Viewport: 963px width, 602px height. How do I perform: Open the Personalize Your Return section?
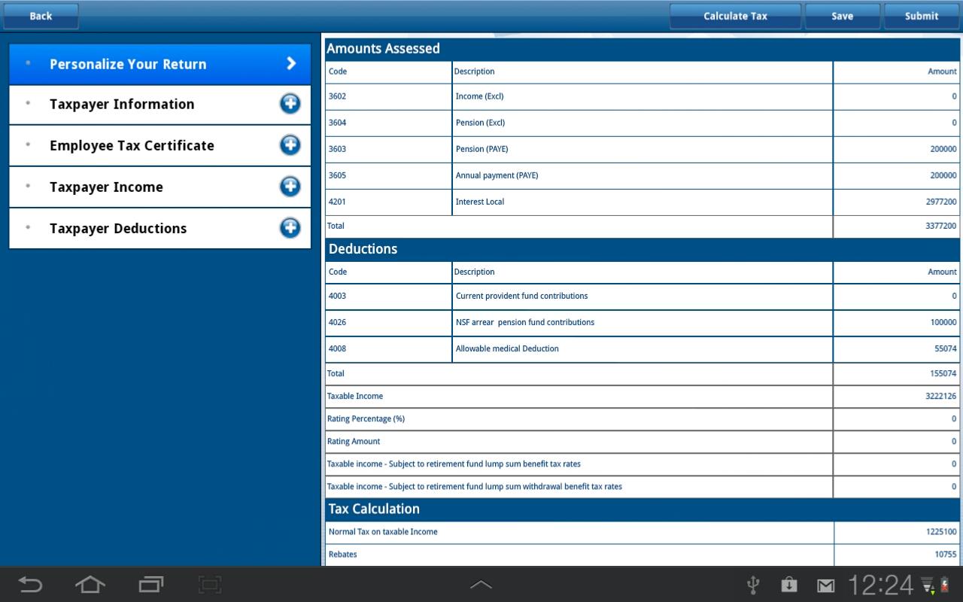(x=159, y=64)
